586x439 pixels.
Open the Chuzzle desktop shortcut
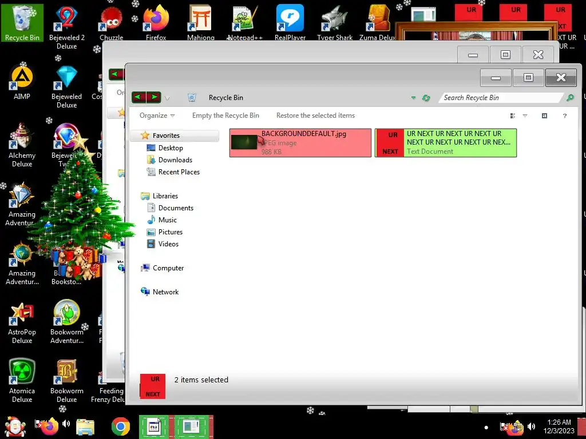point(112,22)
